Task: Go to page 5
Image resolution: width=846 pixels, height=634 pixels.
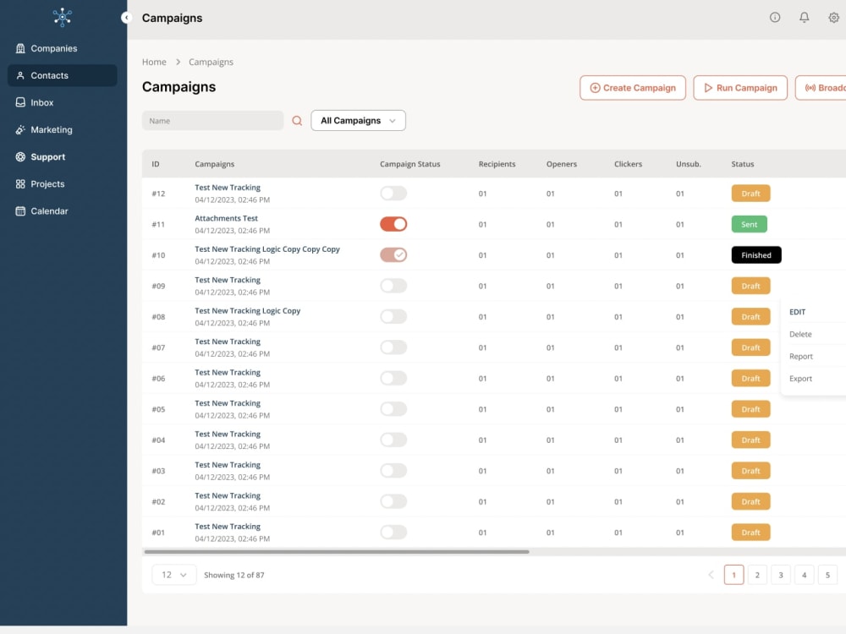Action: click(827, 575)
